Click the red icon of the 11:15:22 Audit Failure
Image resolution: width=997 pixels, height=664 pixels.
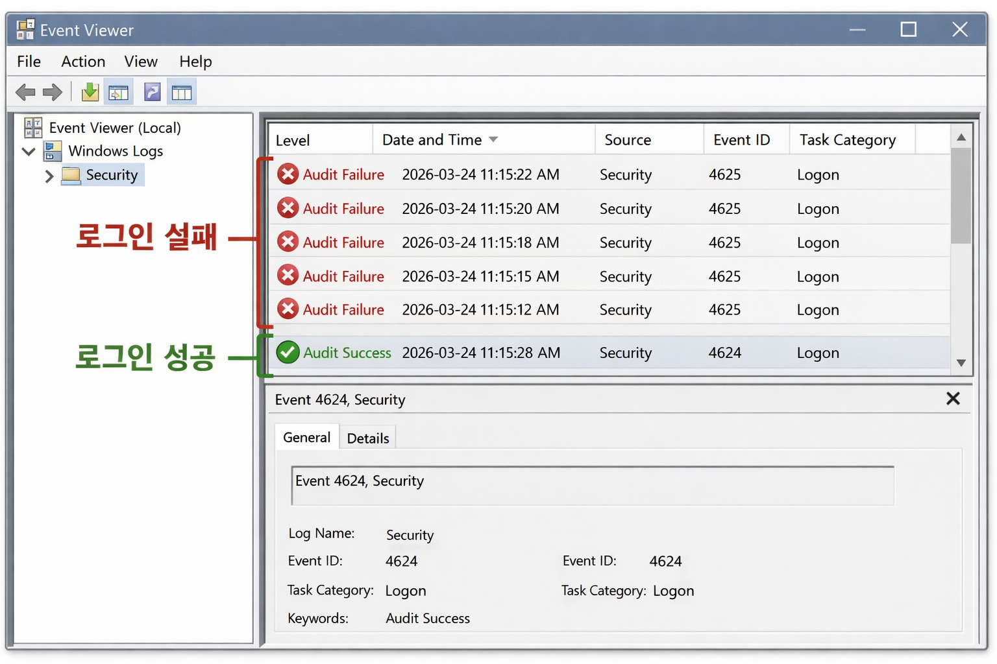288,174
